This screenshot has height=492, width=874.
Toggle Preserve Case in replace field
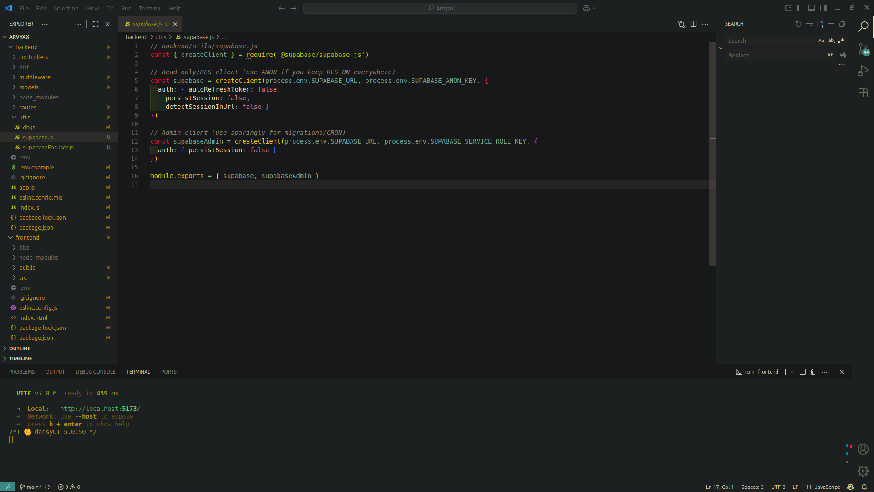click(830, 55)
